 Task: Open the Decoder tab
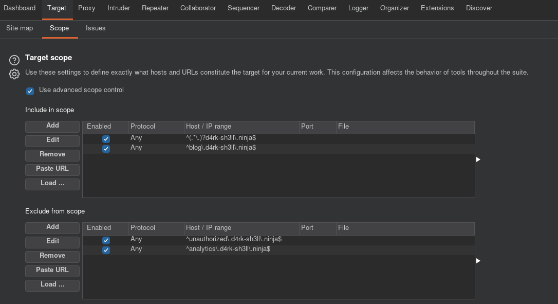coord(284,8)
